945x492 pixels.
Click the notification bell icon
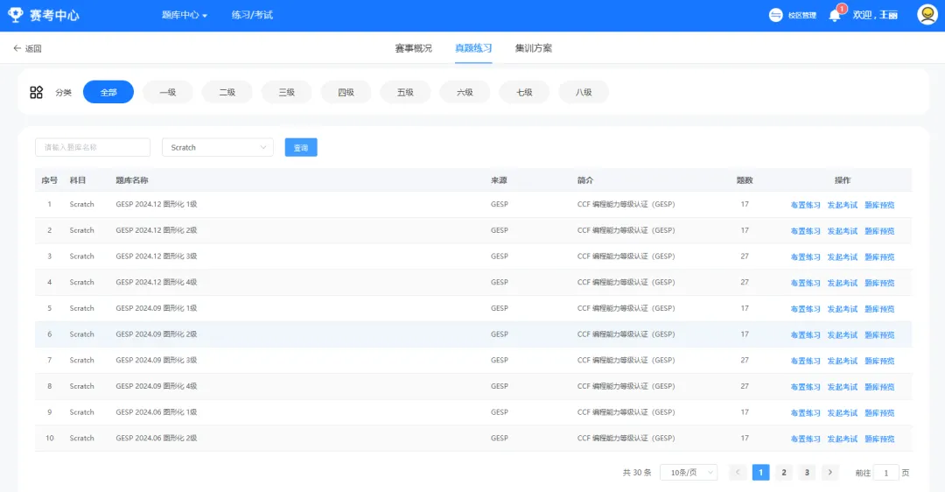pyautogui.click(x=835, y=15)
